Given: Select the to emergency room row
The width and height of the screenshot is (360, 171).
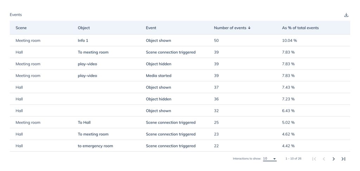Looking at the screenshot, I should tap(180, 146).
